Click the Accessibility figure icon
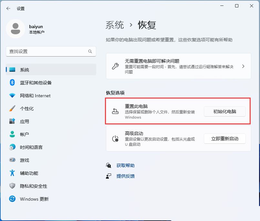 pyautogui.click(x=12, y=173)
